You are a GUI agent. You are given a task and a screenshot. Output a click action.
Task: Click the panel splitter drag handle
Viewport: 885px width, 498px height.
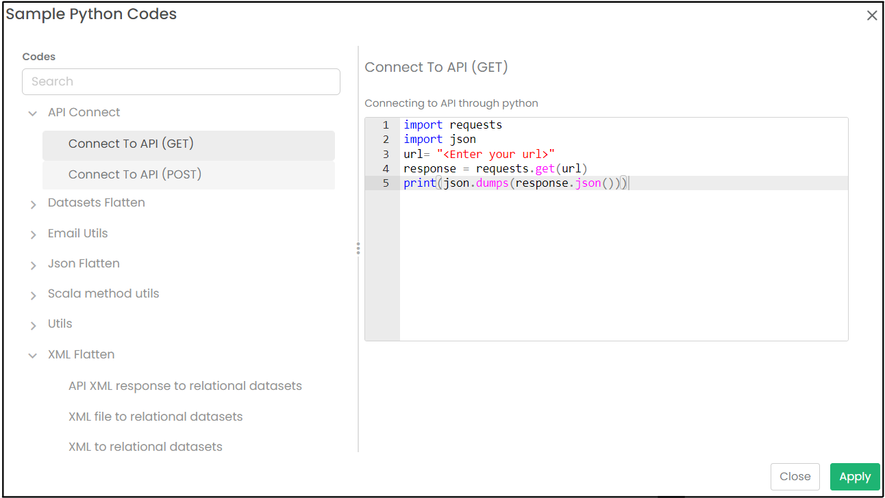point(358,248)
